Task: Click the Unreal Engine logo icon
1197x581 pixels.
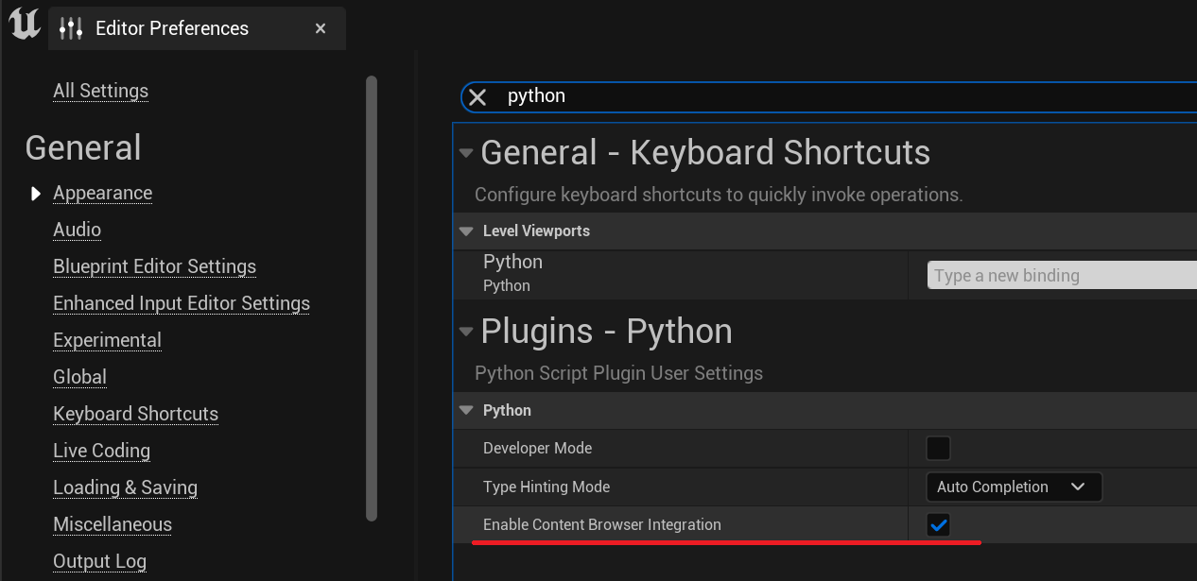Action: [x=24, y=25]
